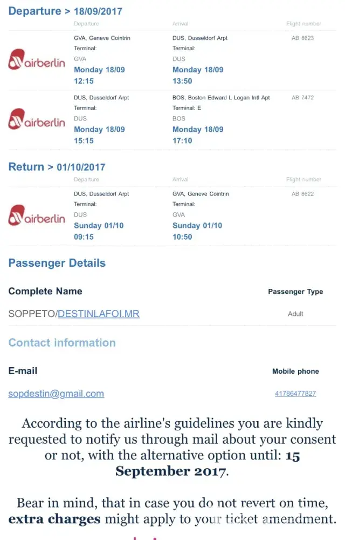Click the bold extra charges text
This screenshot has width=345, height=540.
(54, 519)
